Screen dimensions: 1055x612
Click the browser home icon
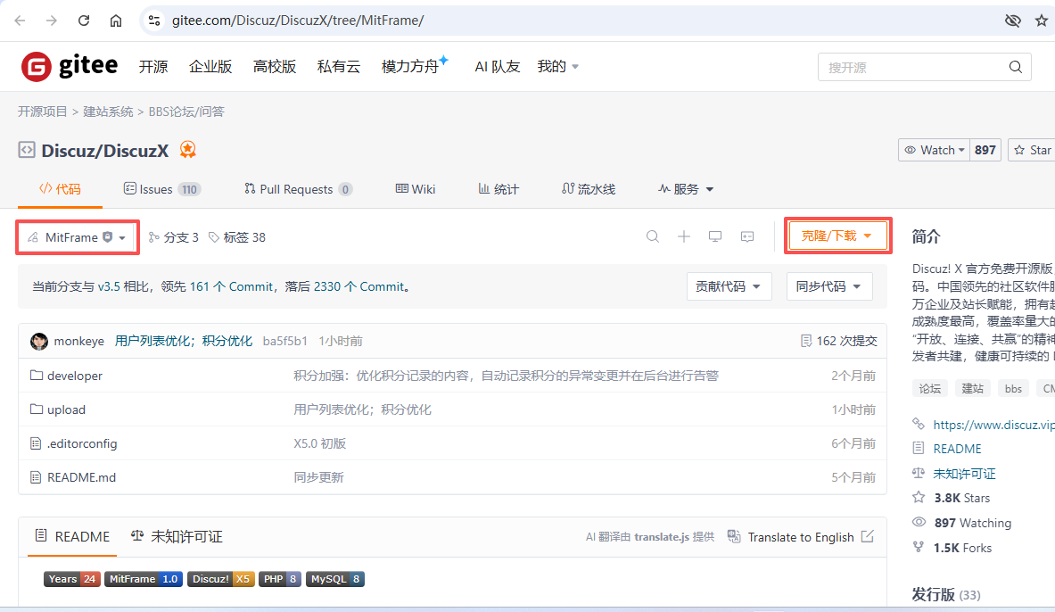tap(116, 21)
